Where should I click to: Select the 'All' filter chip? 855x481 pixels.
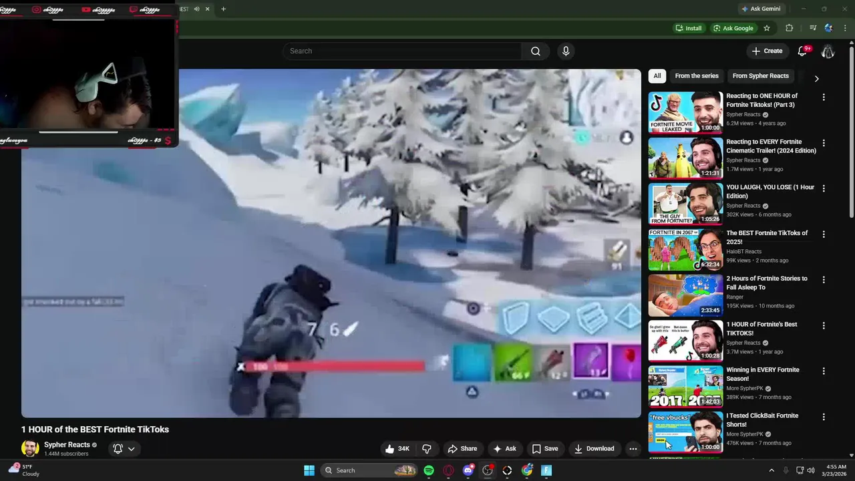(x=657, y=75)
